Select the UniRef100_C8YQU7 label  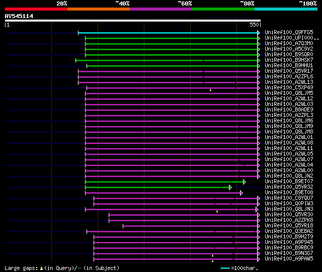click(x=289, y=198)
